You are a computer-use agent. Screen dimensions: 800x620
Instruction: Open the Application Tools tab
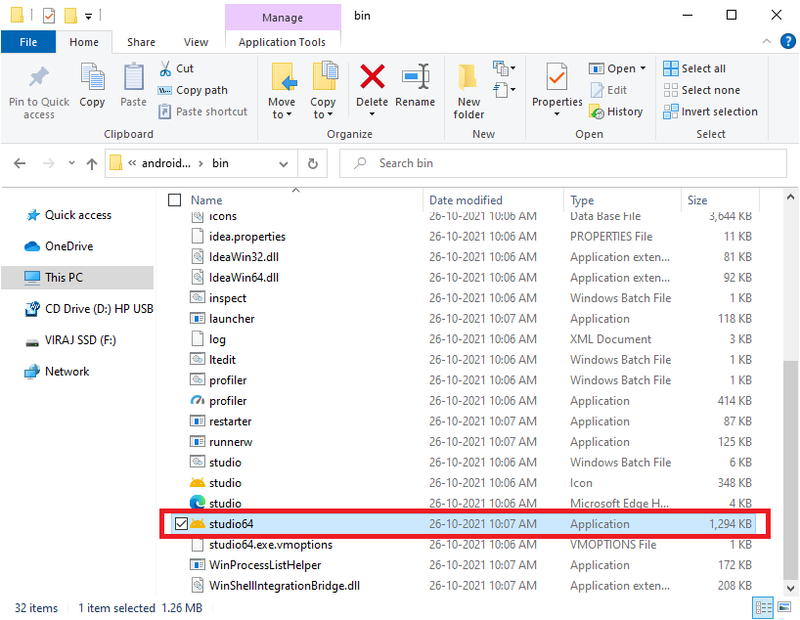(282, 42)
